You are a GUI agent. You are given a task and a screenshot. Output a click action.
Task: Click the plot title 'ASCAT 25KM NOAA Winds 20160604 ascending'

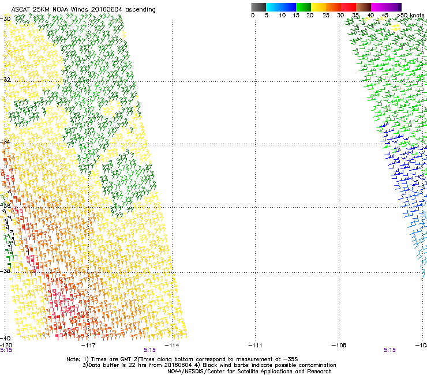pos(83,10)
